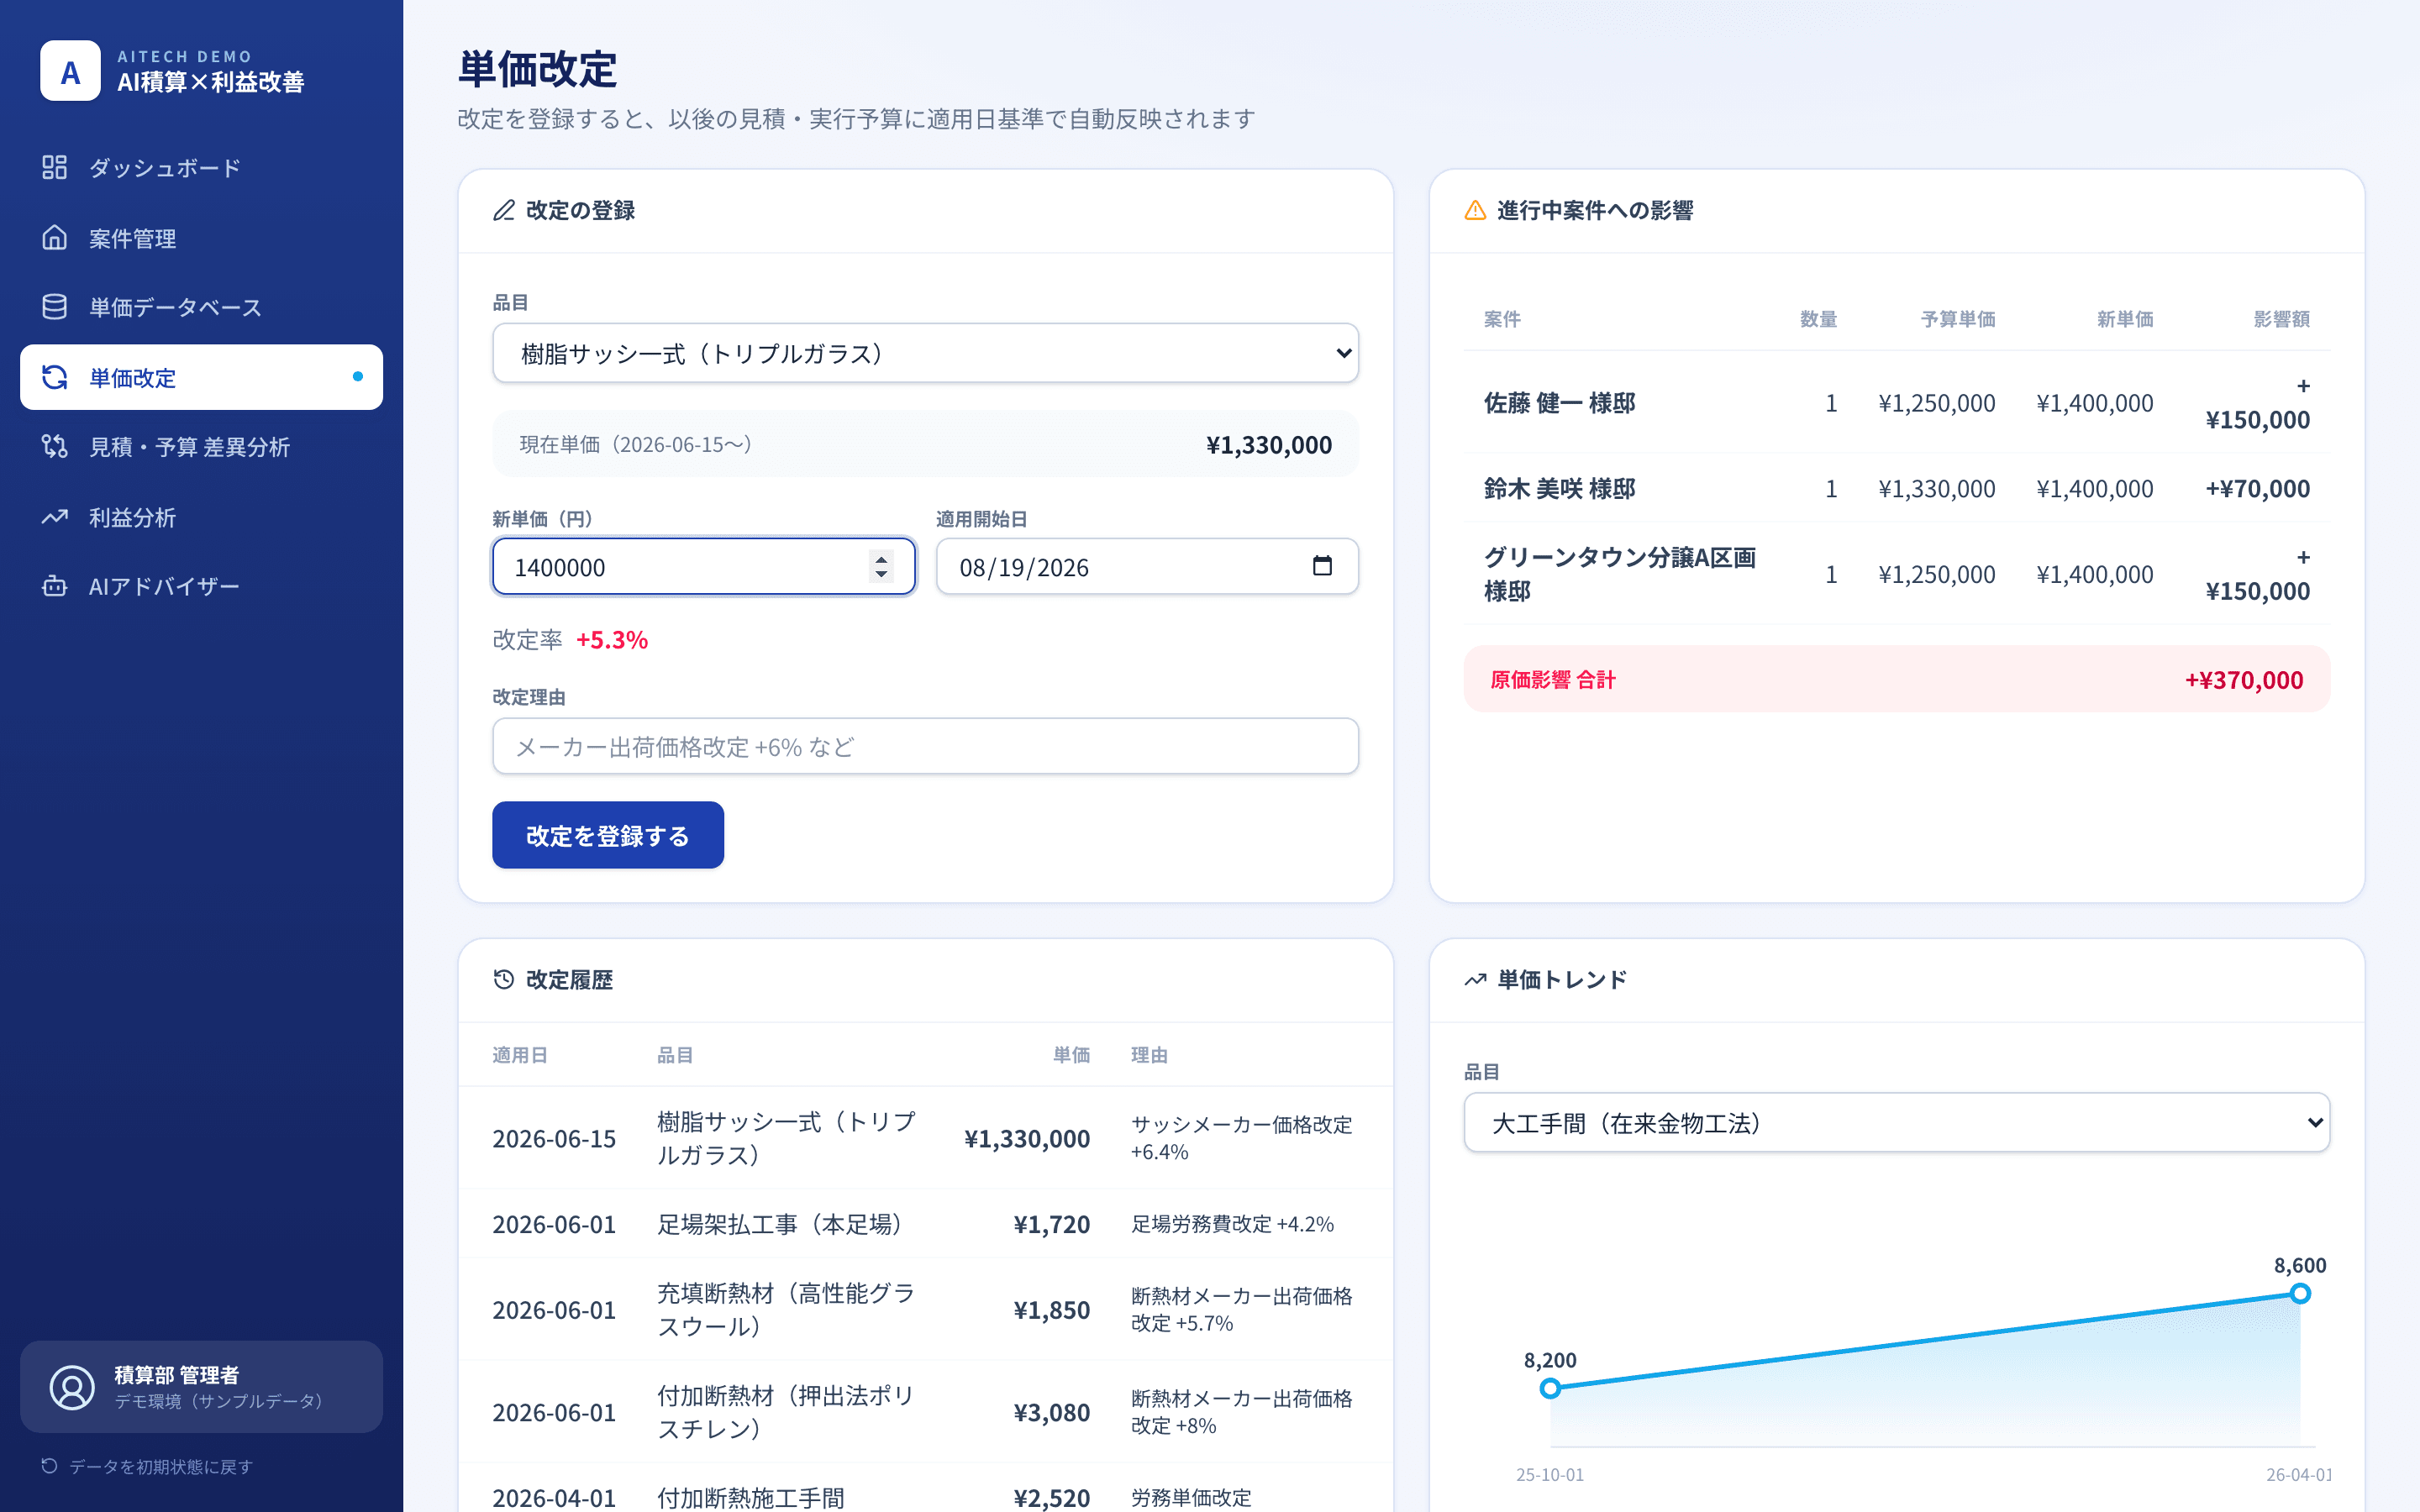Go to 案件管理 in sidebar
The height and width of the screenshot is (1512, 2420).
pyautogui.click(x=201, y=237)
